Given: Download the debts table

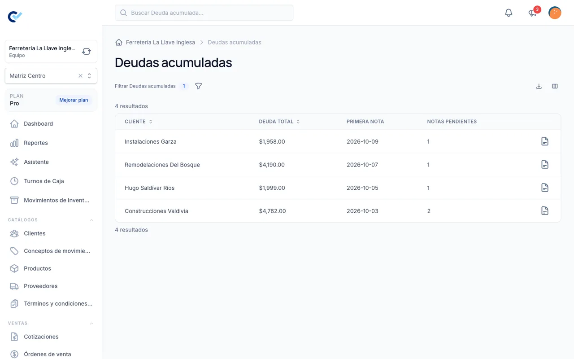Looking at the screenshot, I should tap(539, 86).
